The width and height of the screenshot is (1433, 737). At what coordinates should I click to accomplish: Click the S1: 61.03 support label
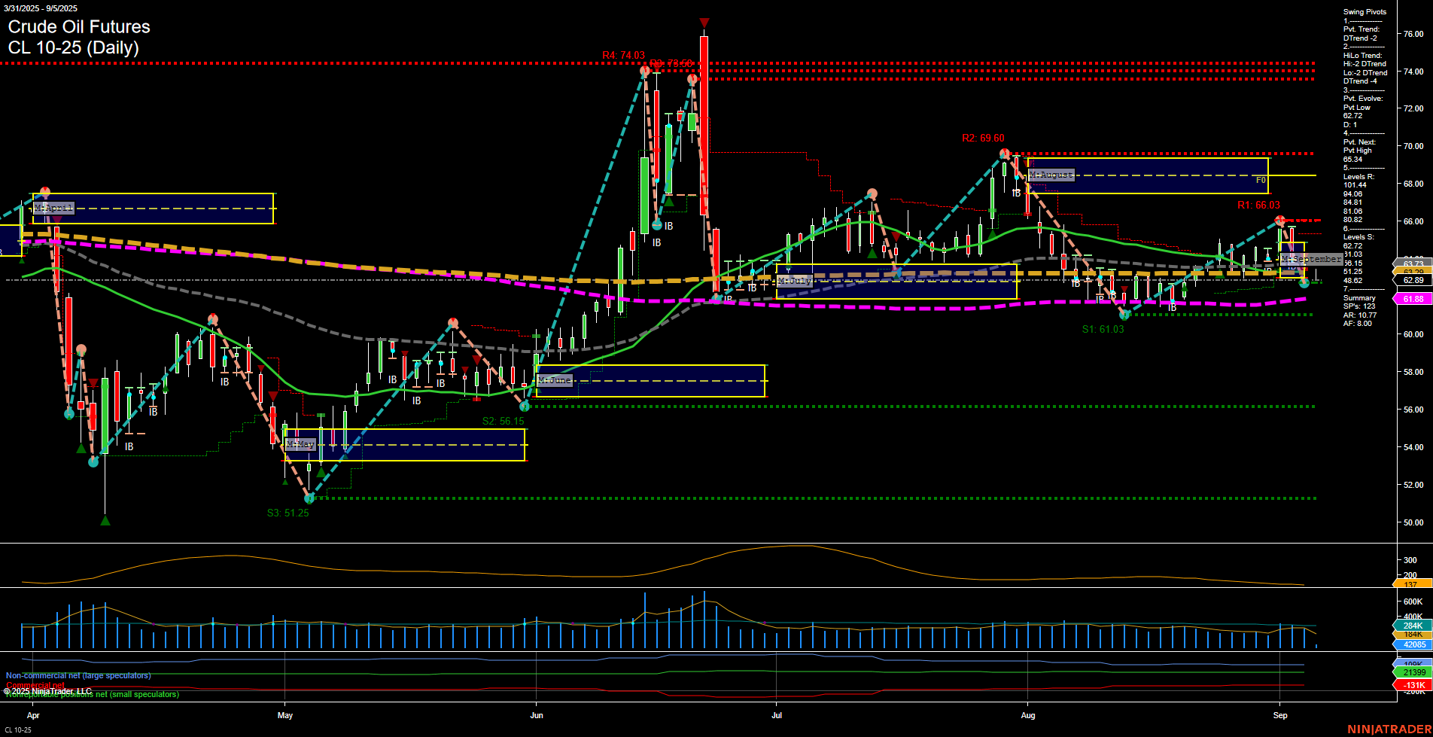click(x=1101, y=329)
